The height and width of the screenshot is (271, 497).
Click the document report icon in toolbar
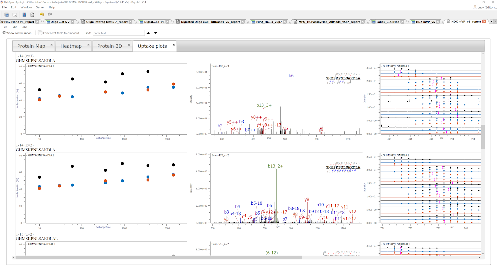pos(32,14)
